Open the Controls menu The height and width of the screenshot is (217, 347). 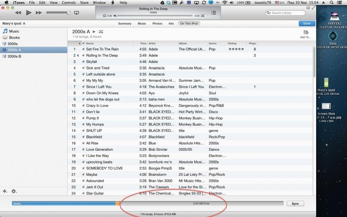point(69,3)
